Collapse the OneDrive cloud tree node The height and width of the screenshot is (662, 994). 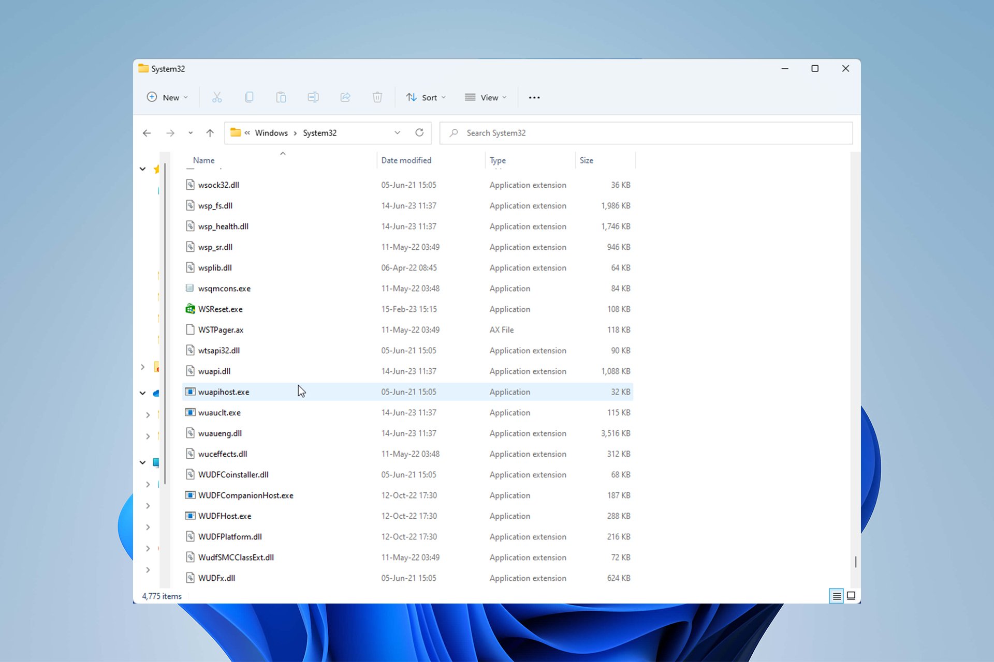(x=142, y=393)
